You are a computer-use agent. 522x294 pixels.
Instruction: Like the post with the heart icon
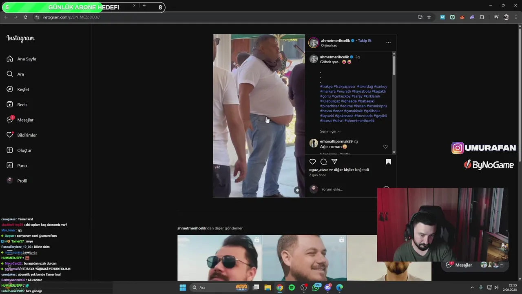(x=313, y=162)
